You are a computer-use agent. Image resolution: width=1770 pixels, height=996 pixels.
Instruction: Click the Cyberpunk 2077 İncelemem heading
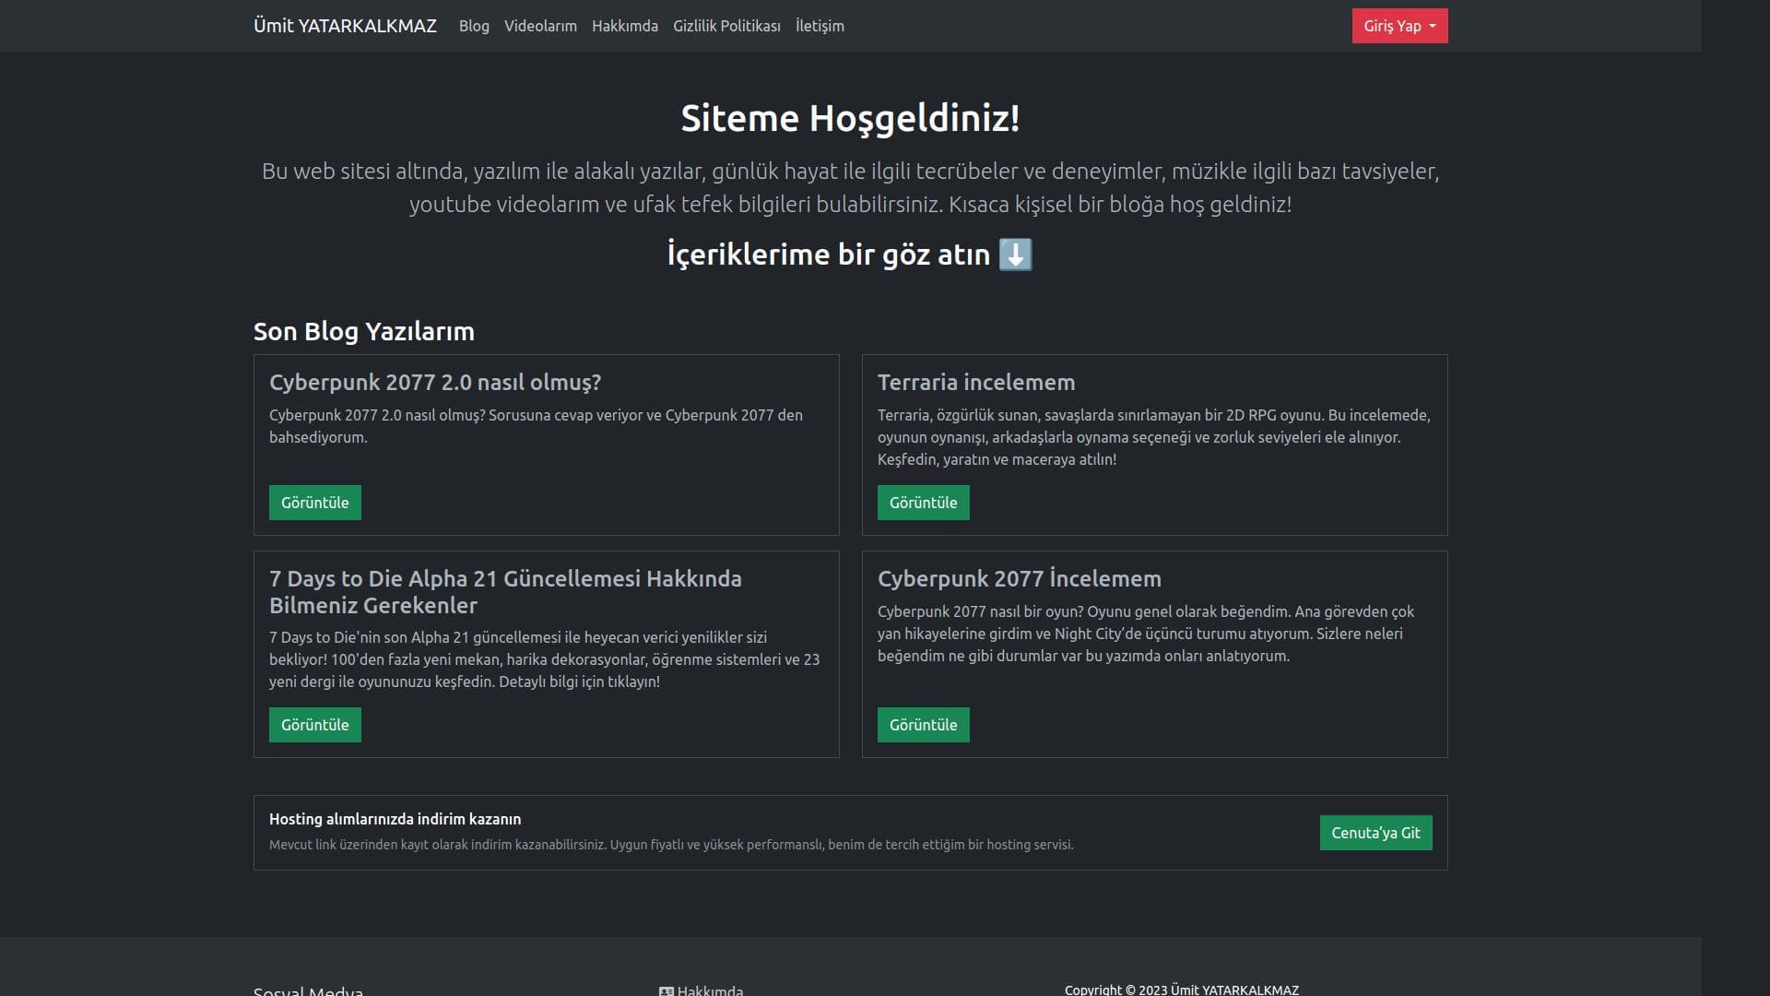pyautogui.click(x=1019, y=578)
